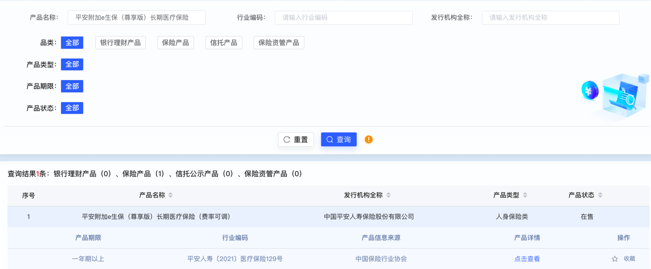Click the orange warning exclamation icon
This screenshot has width=651, height=269.
(369, 139)
